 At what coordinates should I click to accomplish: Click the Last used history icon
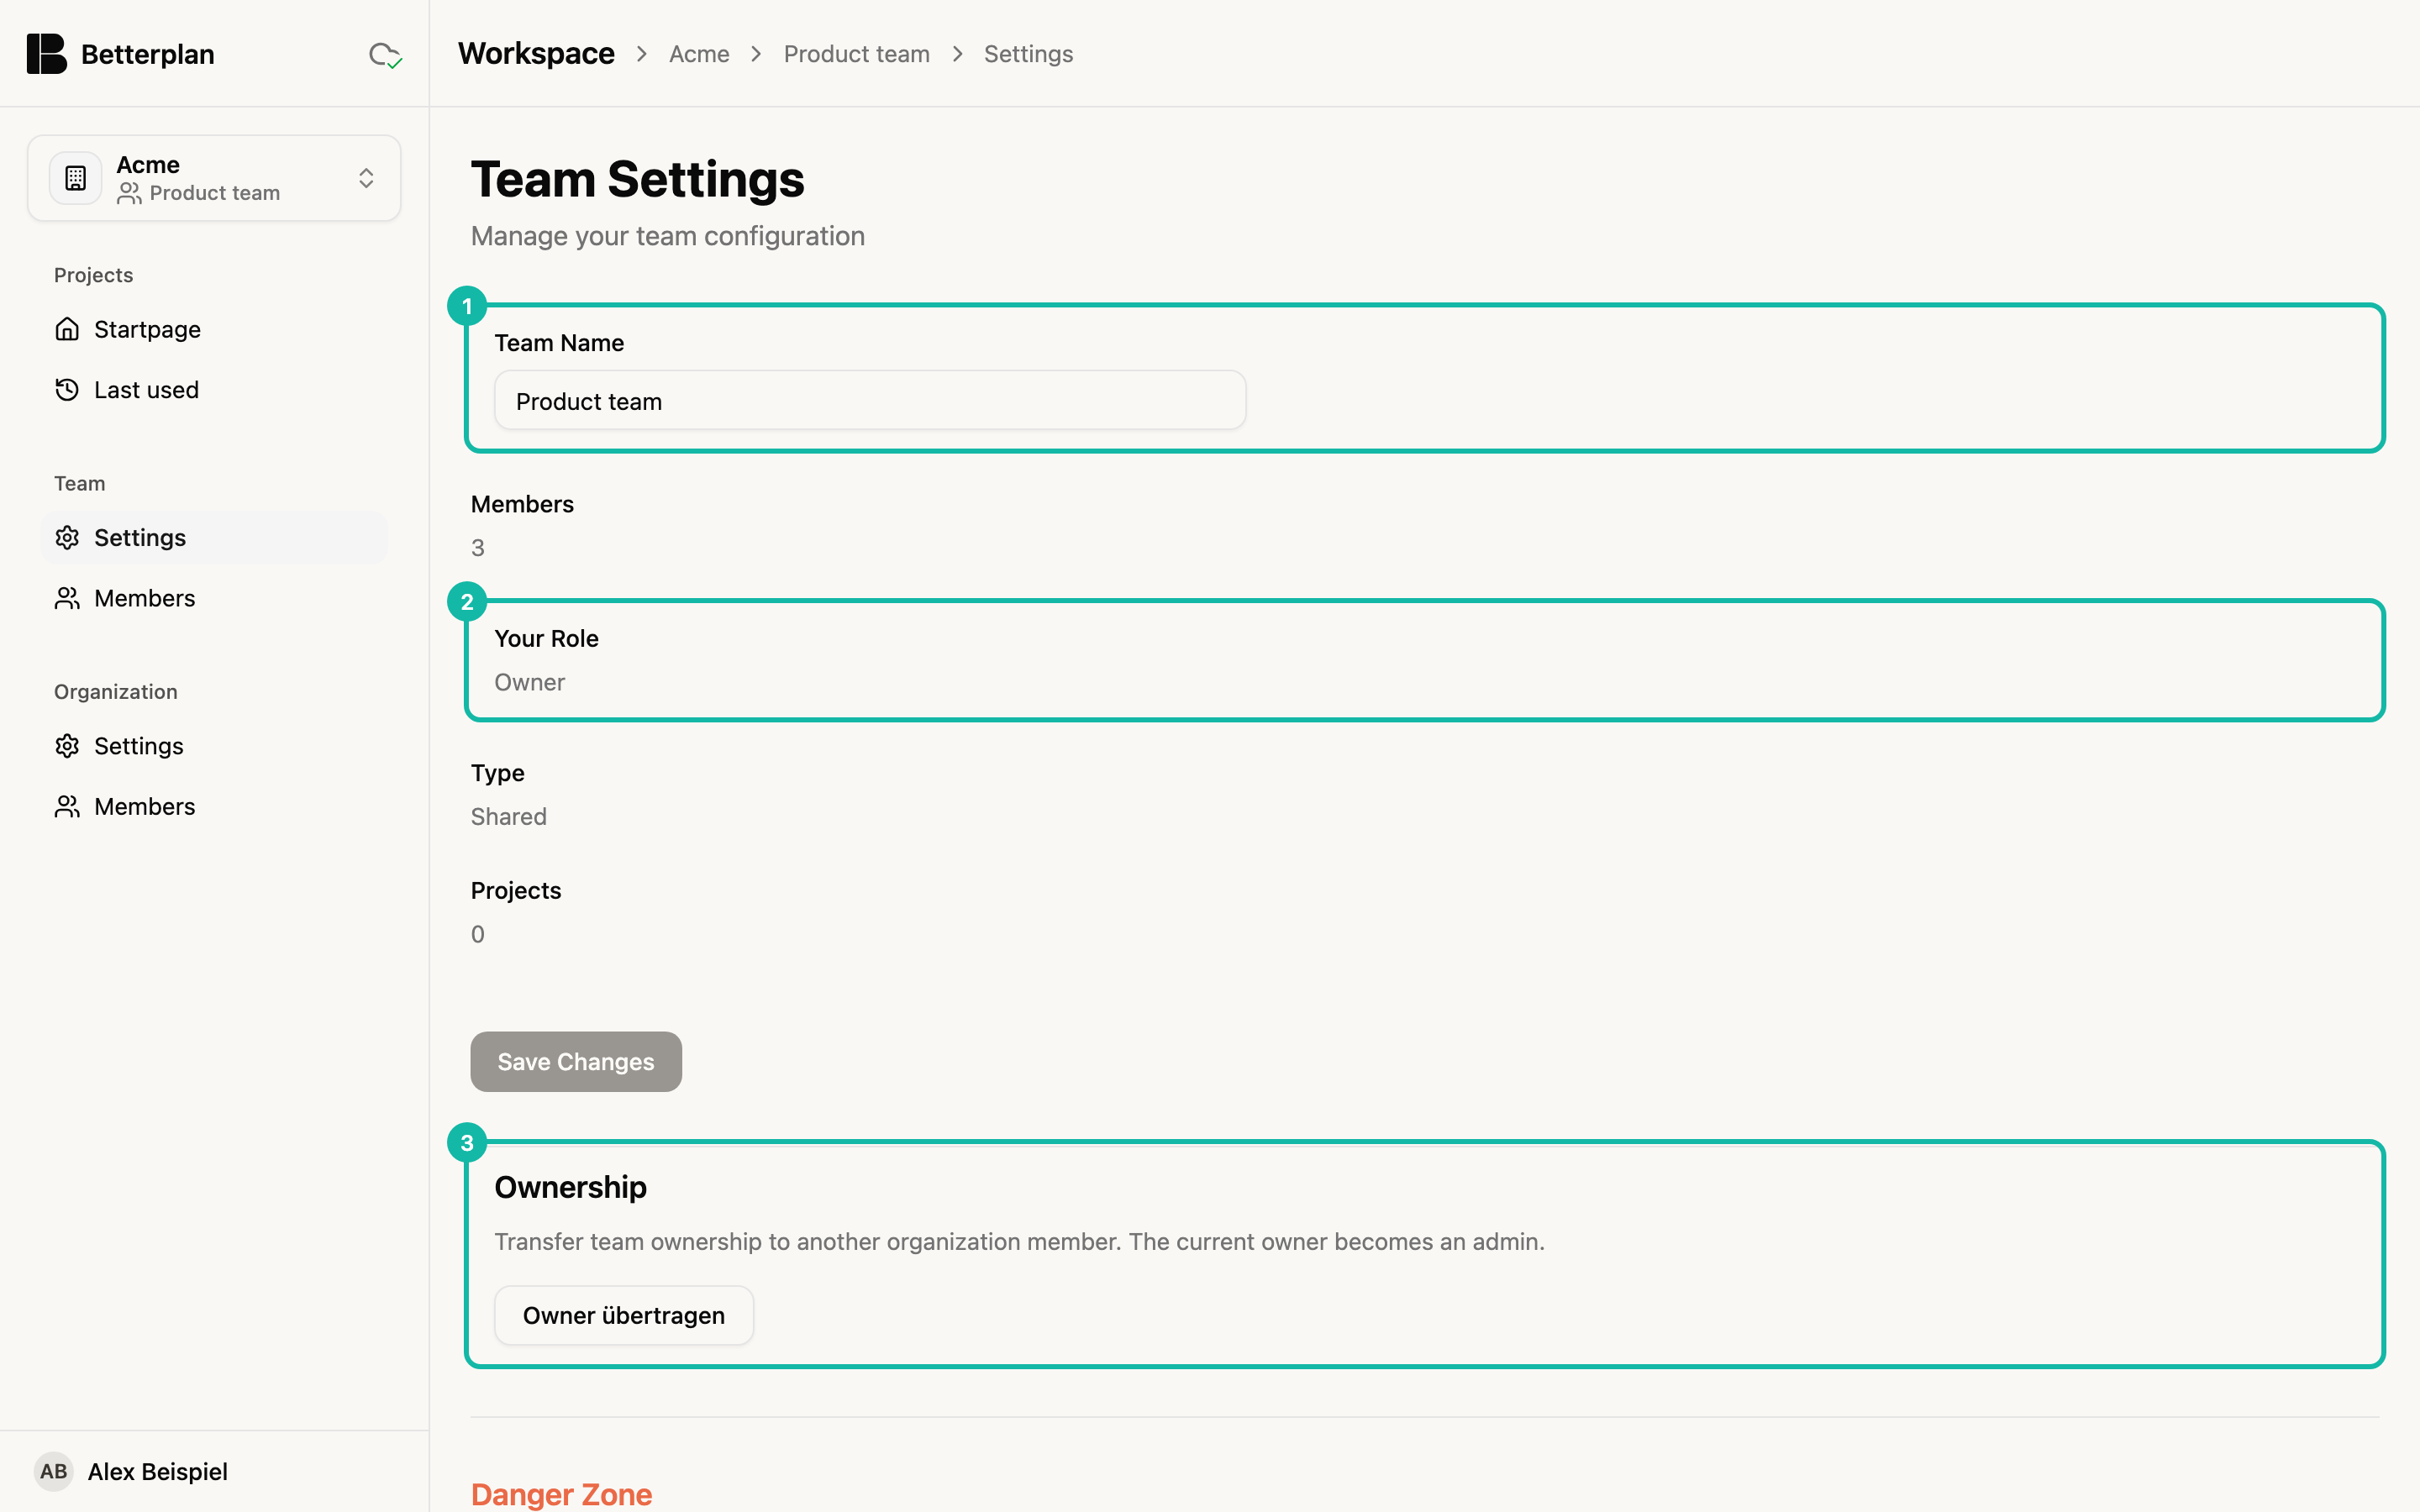(67, 390)
